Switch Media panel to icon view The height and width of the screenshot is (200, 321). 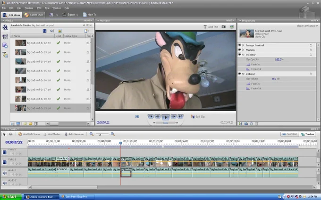click(x=18, y=124)
